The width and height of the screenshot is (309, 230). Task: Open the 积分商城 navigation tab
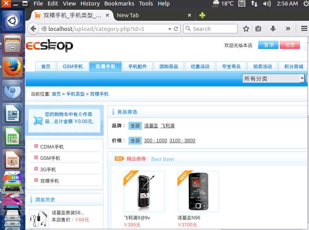pyautogui.click(x=293, y=67)
